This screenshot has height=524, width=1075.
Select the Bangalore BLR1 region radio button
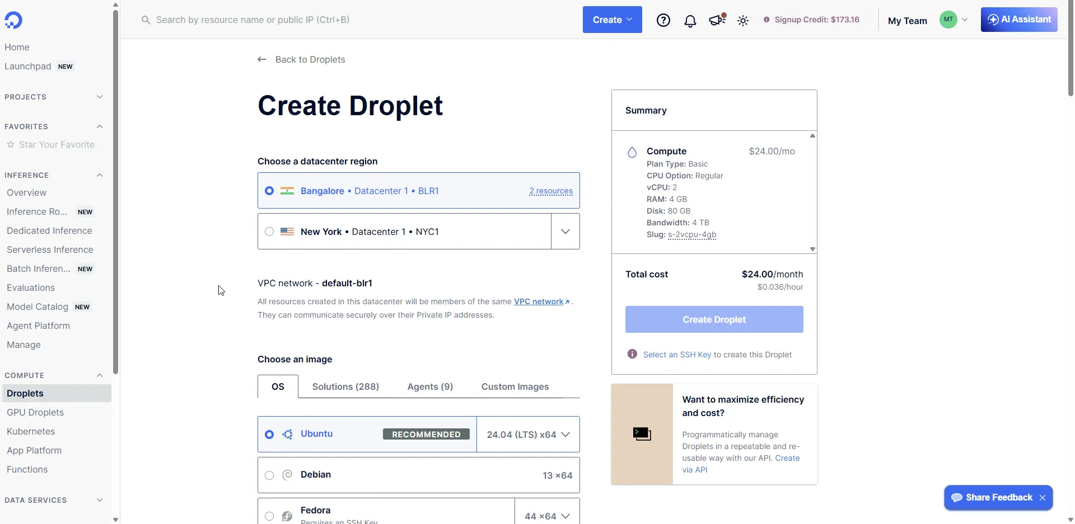point(269,191)
